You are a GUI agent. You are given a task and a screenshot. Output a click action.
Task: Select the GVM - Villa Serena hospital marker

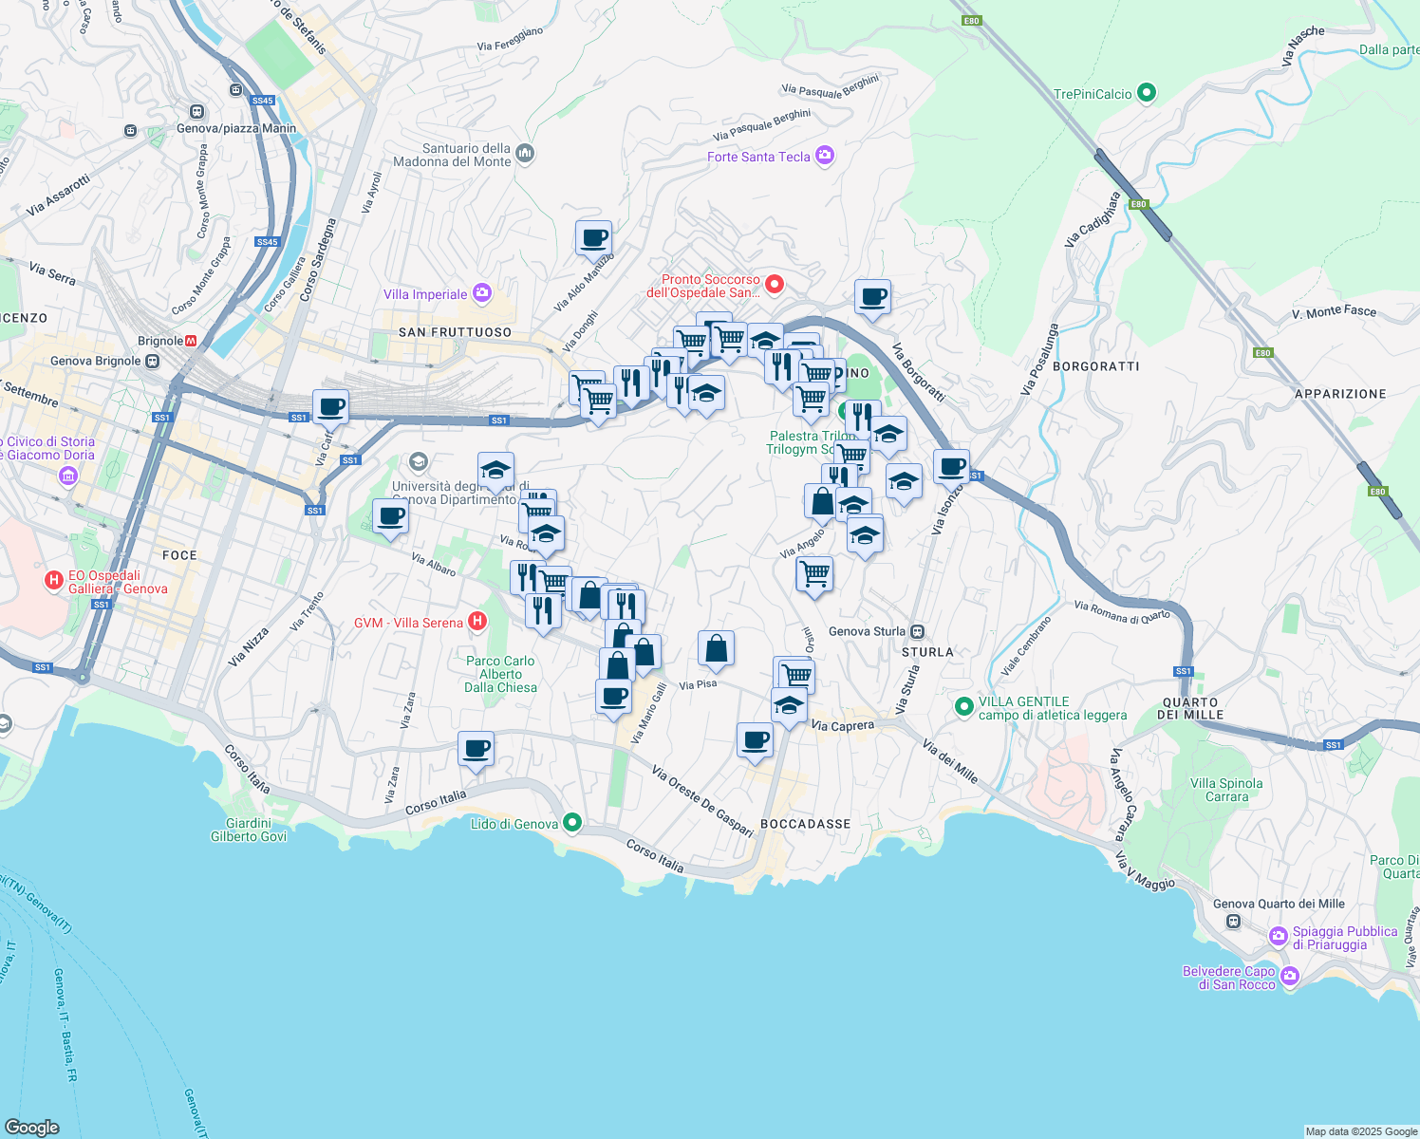[476, 621]
